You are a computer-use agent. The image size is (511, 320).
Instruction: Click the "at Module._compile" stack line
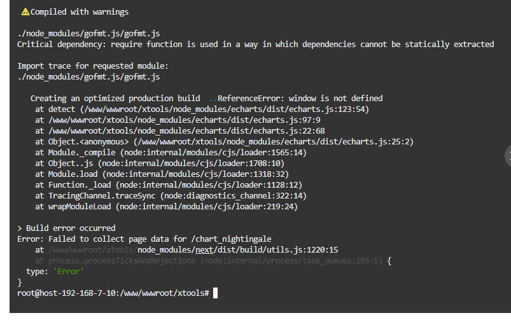171,153
